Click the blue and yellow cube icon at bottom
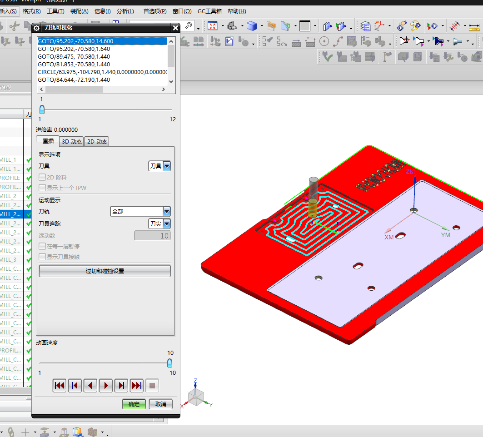Screen dimensions: 483x437 tap(78, 432)
